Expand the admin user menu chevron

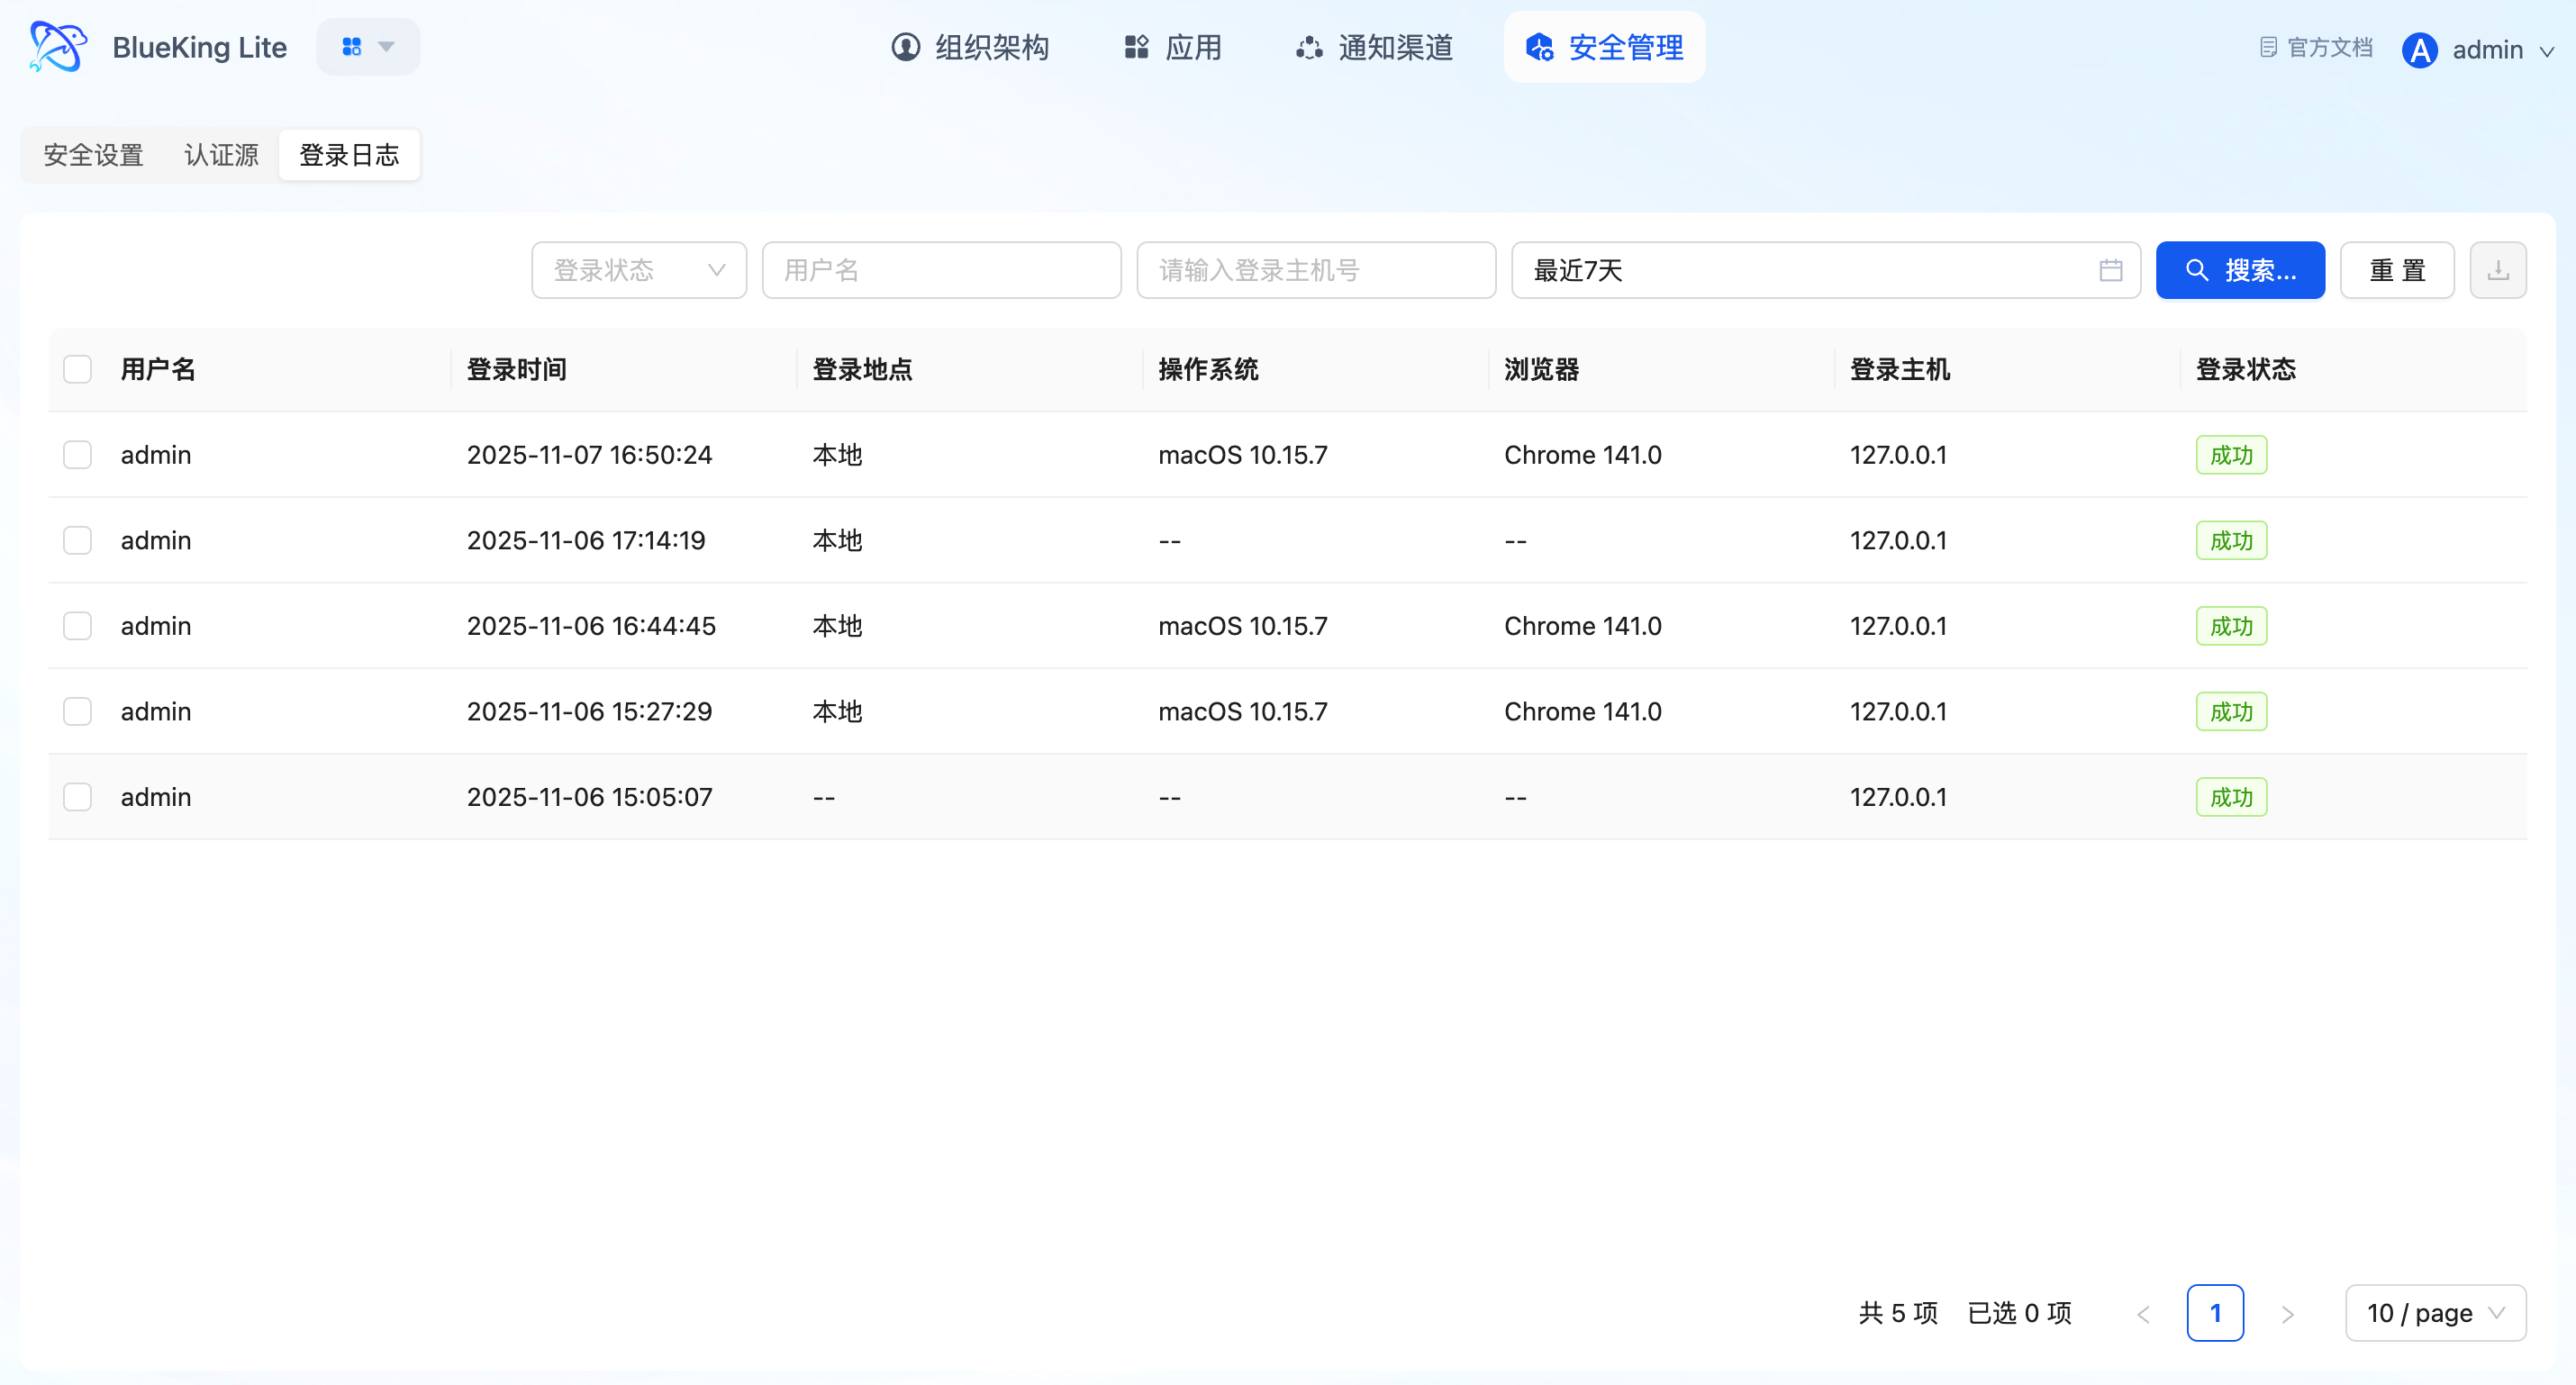click(2547, 50)
